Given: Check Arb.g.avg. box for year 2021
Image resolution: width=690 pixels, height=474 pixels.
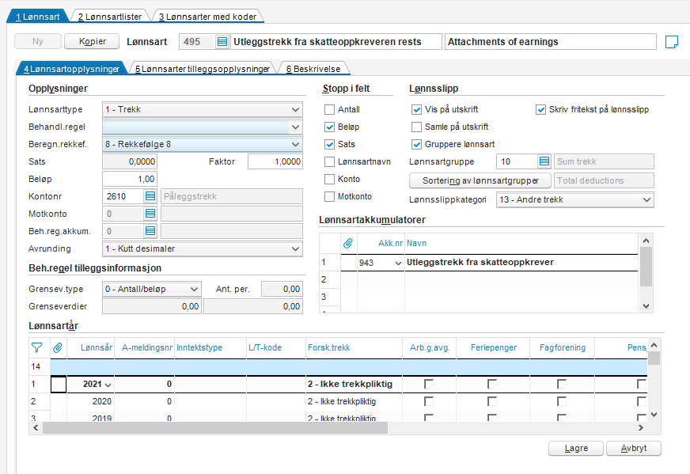Looking at the screenshot, I should (x=429, y=384).
